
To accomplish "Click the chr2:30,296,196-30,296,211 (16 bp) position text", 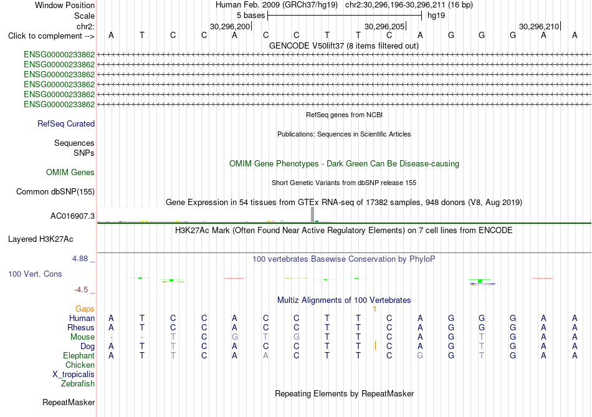I will [x=409, y=5].
